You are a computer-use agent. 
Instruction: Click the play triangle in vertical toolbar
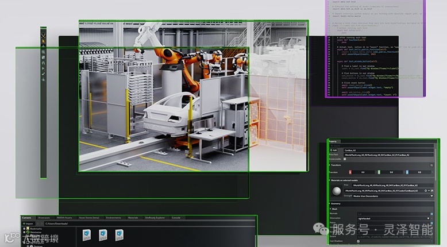point(43,68)
